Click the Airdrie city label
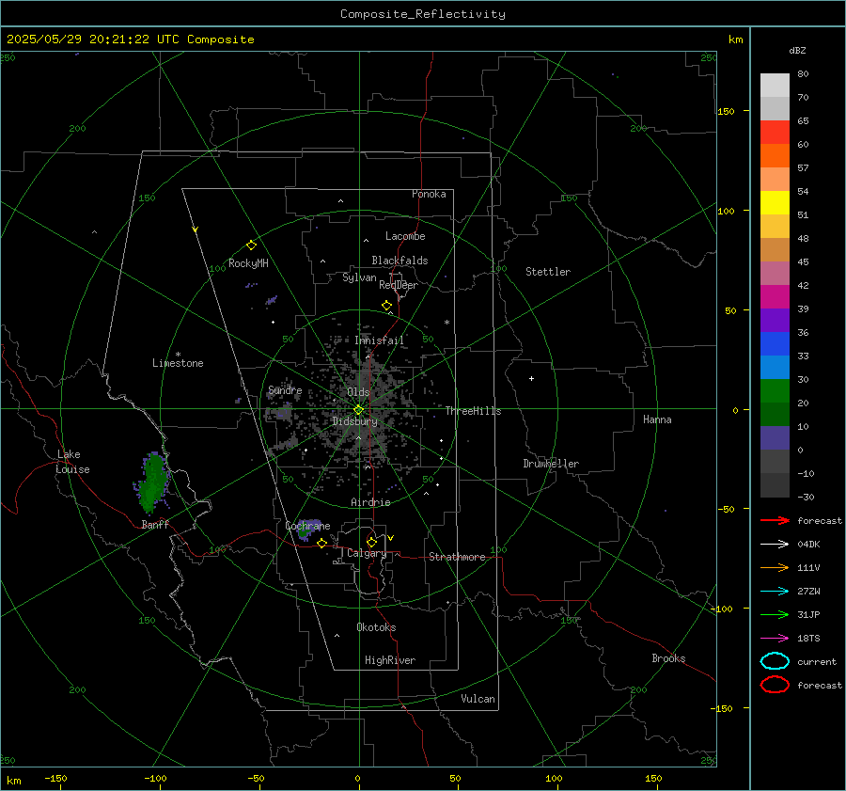Image resolution: width=846 pixels, height=791 pixels. (370, 502)
